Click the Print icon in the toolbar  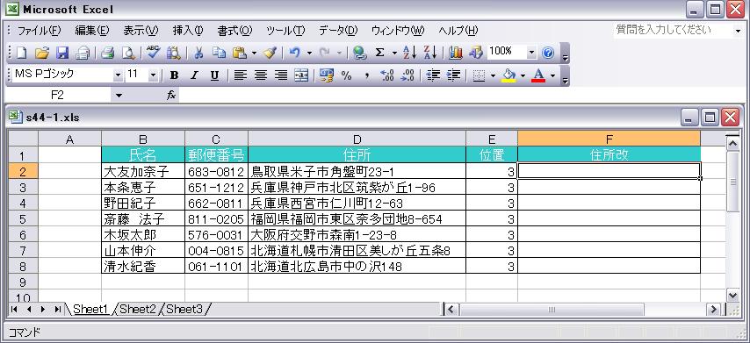point(108,53)
